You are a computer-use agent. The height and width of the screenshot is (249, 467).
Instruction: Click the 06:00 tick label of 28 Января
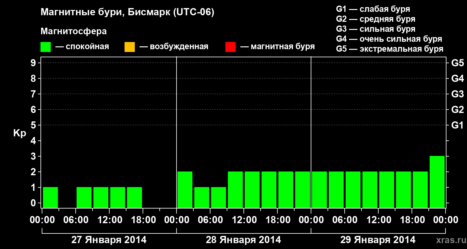point(210,220)
